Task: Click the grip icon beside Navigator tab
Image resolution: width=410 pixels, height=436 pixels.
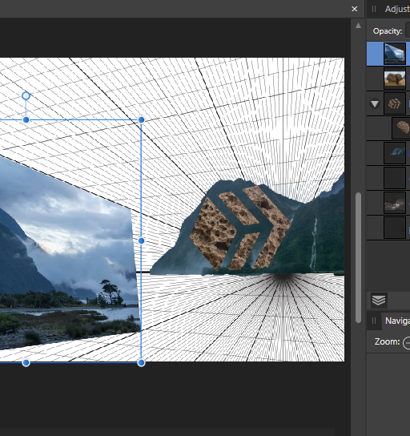Action: (x=374, y=321)
